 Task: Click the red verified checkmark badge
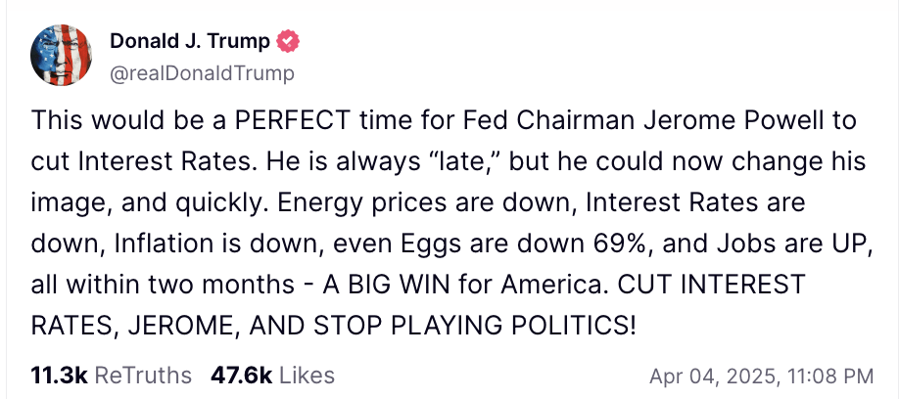288,42
